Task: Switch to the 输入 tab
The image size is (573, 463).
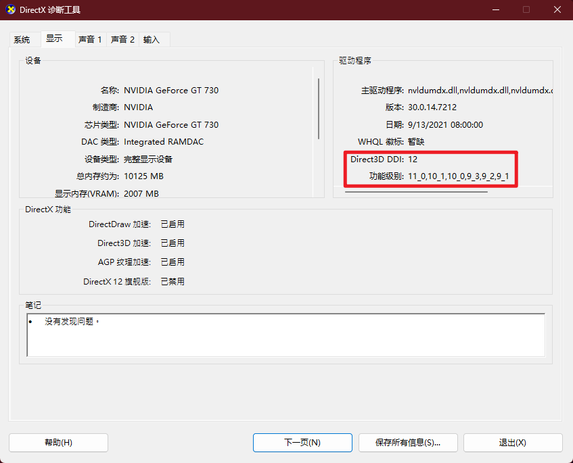Action: click(153, 39)
